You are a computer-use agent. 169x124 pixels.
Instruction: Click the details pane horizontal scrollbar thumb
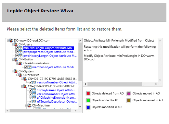(115, 84)
